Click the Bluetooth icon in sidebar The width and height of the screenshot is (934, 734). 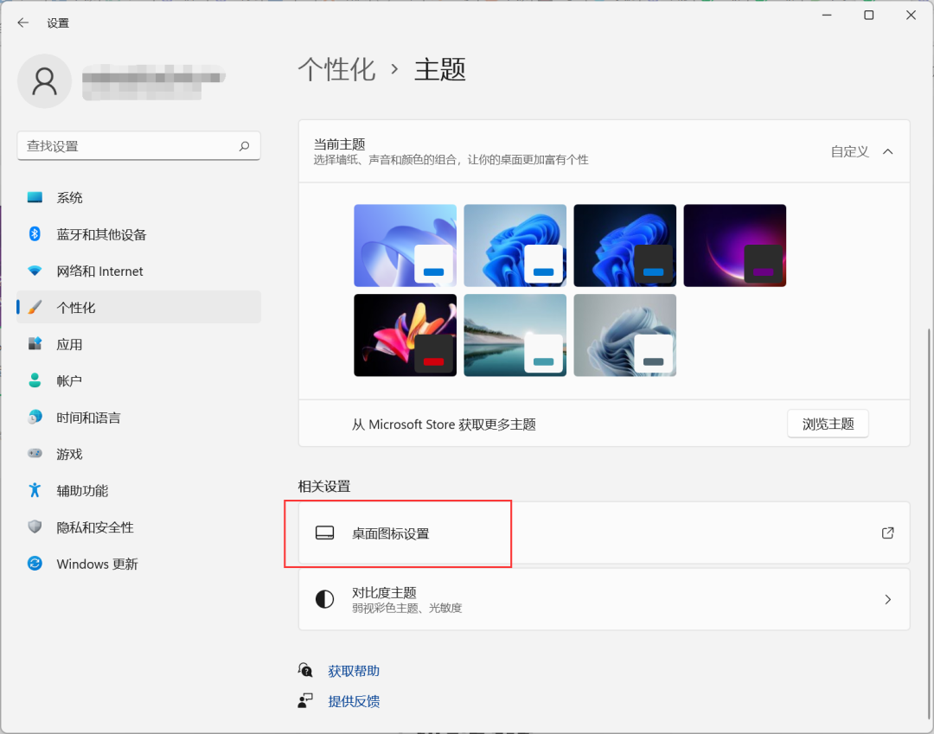[x=35, y=234]
